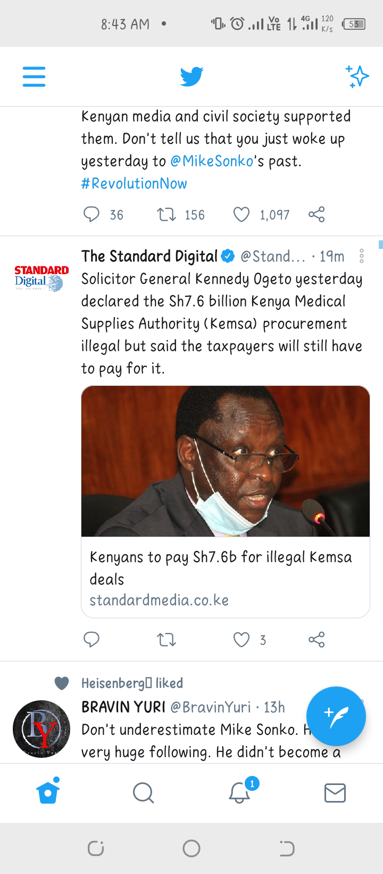The height and width of the screenshot is (874, 383).
Task: Tap the Twitter bird logo
Action: [x=191, y=77]
